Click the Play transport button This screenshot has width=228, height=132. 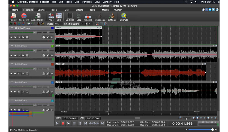click(x=57, y=124)
